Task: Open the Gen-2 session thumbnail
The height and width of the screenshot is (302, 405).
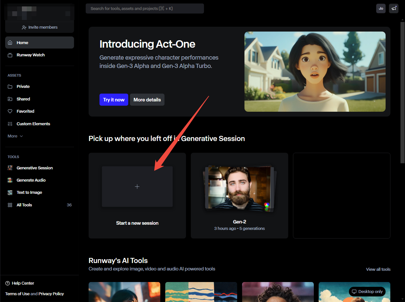Action: (239, 189)
